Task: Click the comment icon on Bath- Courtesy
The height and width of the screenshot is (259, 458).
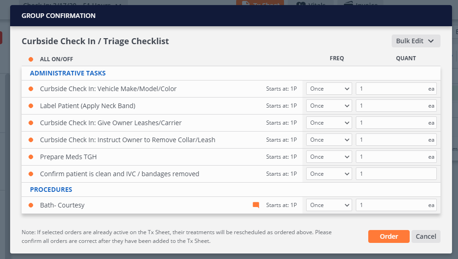Action: (x=256, y=205)
